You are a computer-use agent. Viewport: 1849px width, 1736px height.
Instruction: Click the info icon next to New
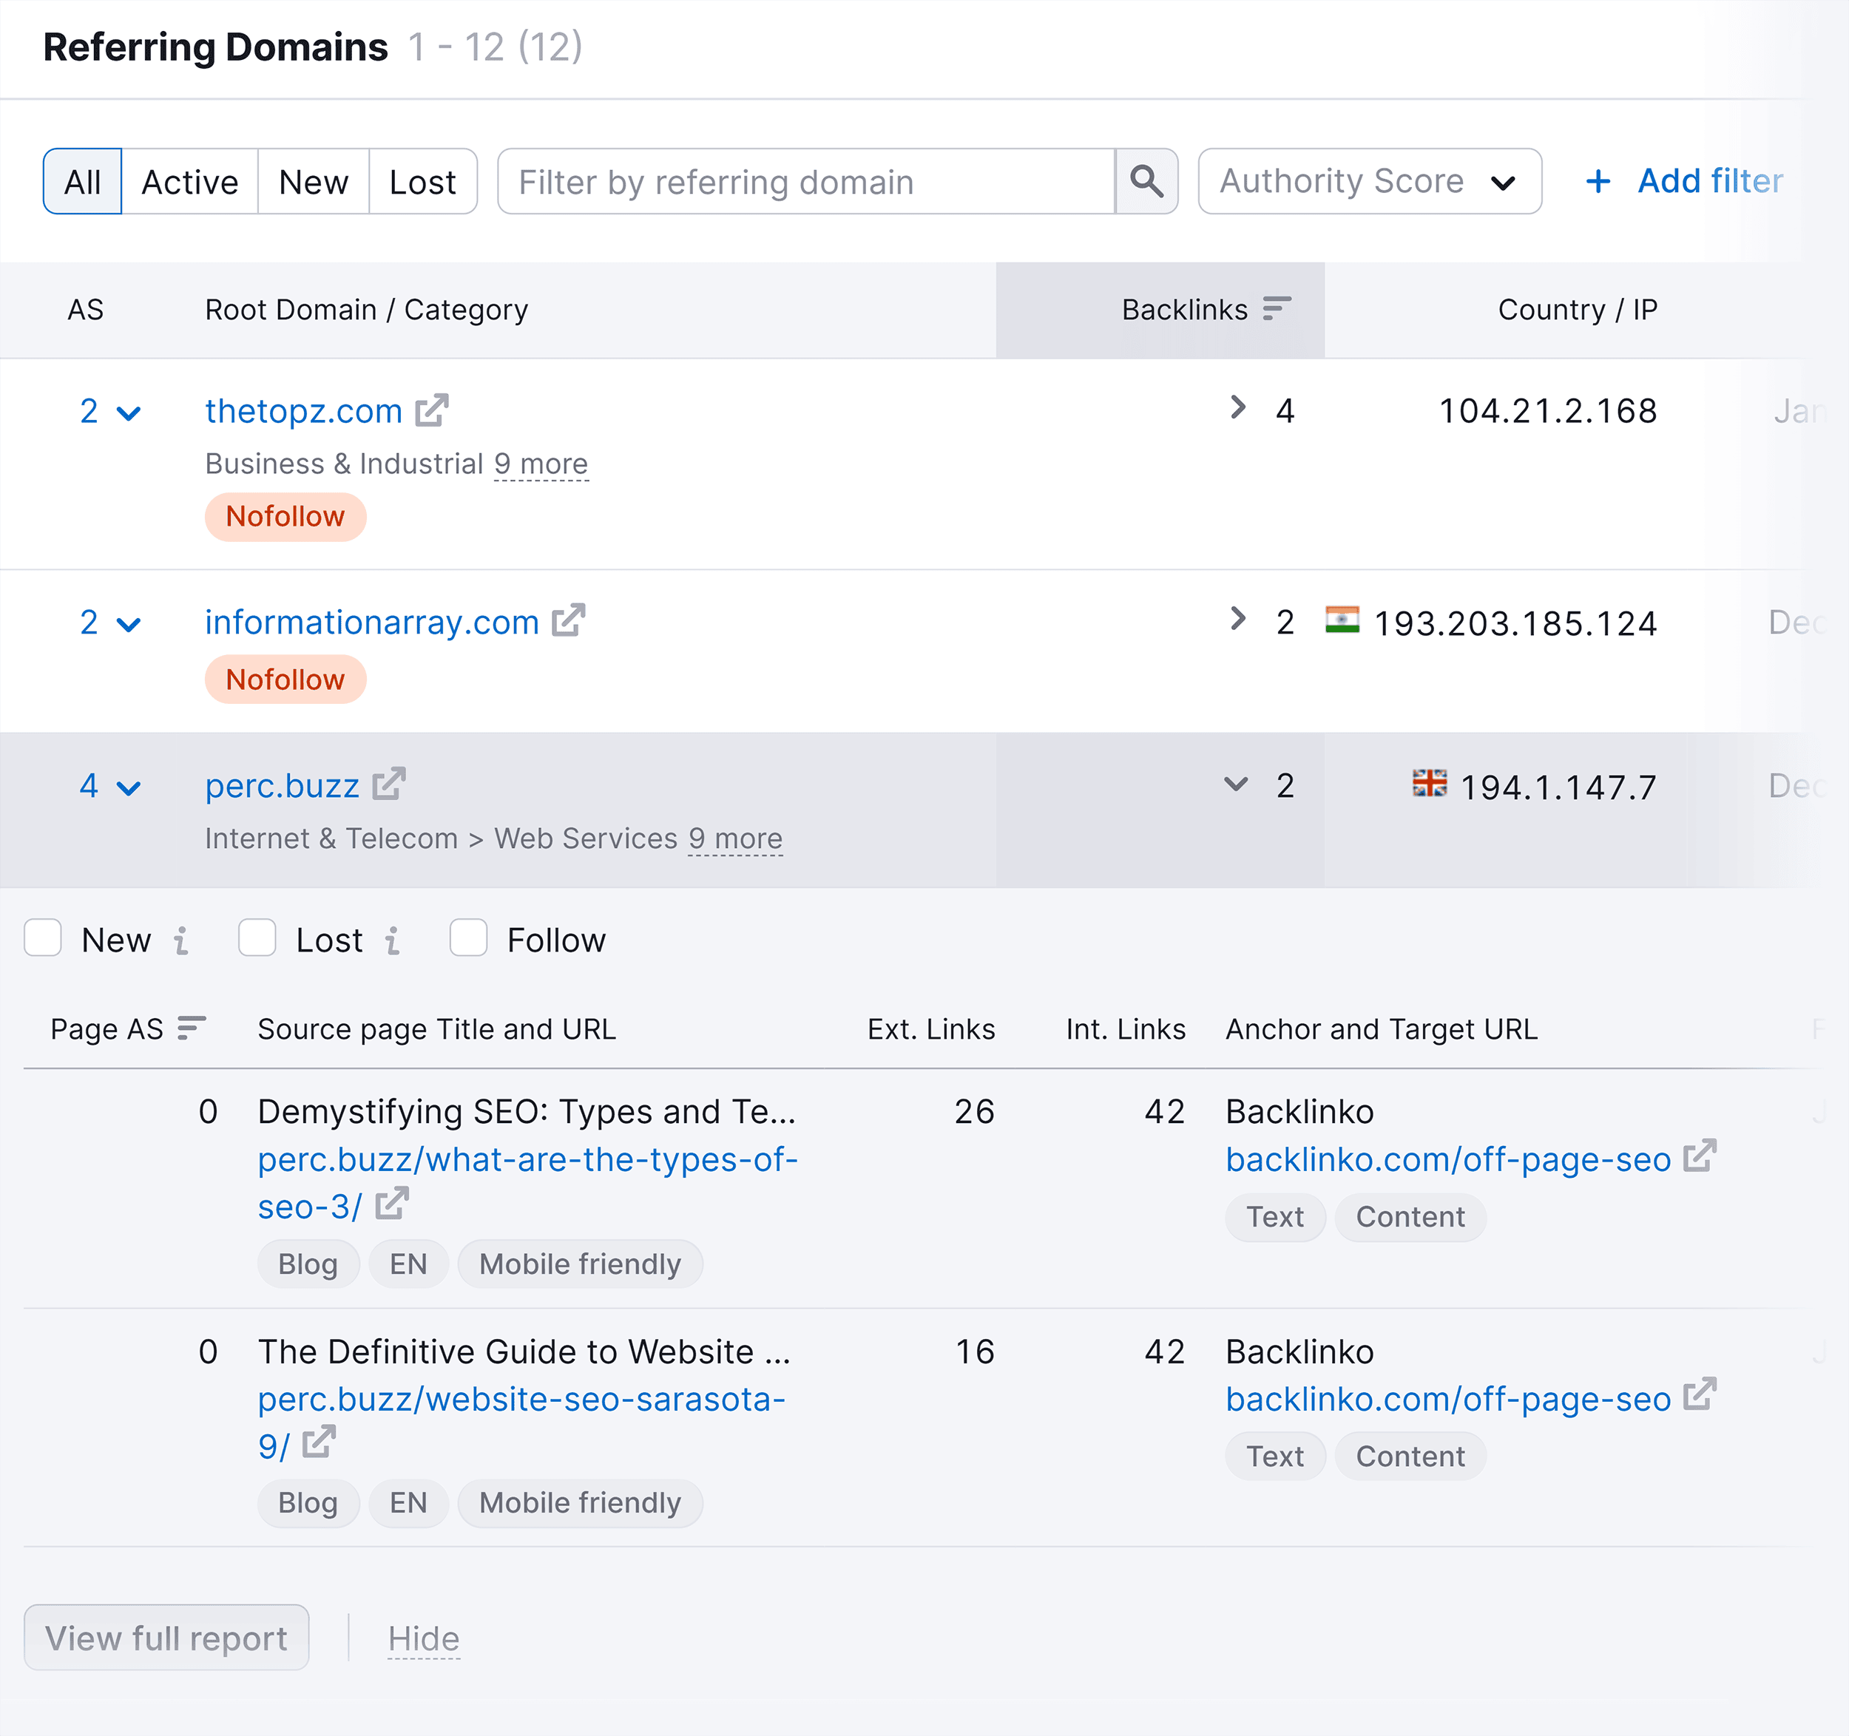click(182, 940)
